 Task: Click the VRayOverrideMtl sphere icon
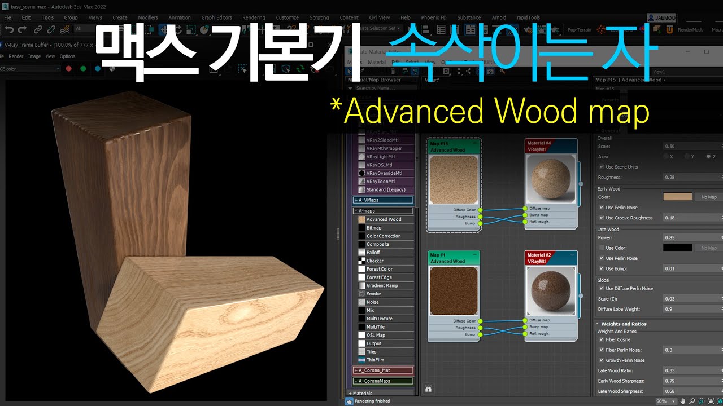coord(361,173)
